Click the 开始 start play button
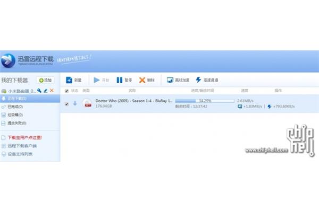The height and width of the screenshot is (212, 319). click(x=101, y=80)
